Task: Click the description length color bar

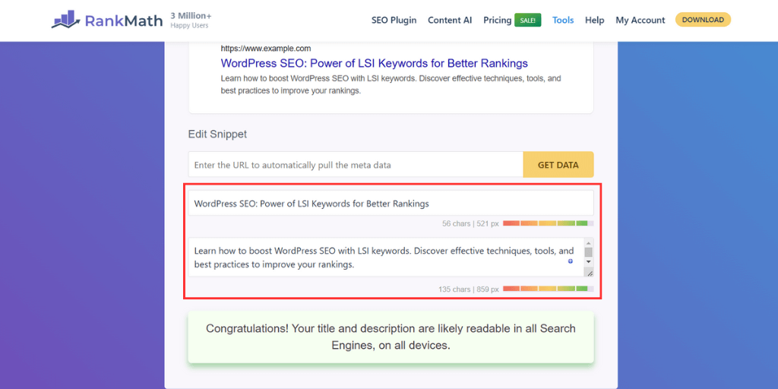Action: pos(548,289)
